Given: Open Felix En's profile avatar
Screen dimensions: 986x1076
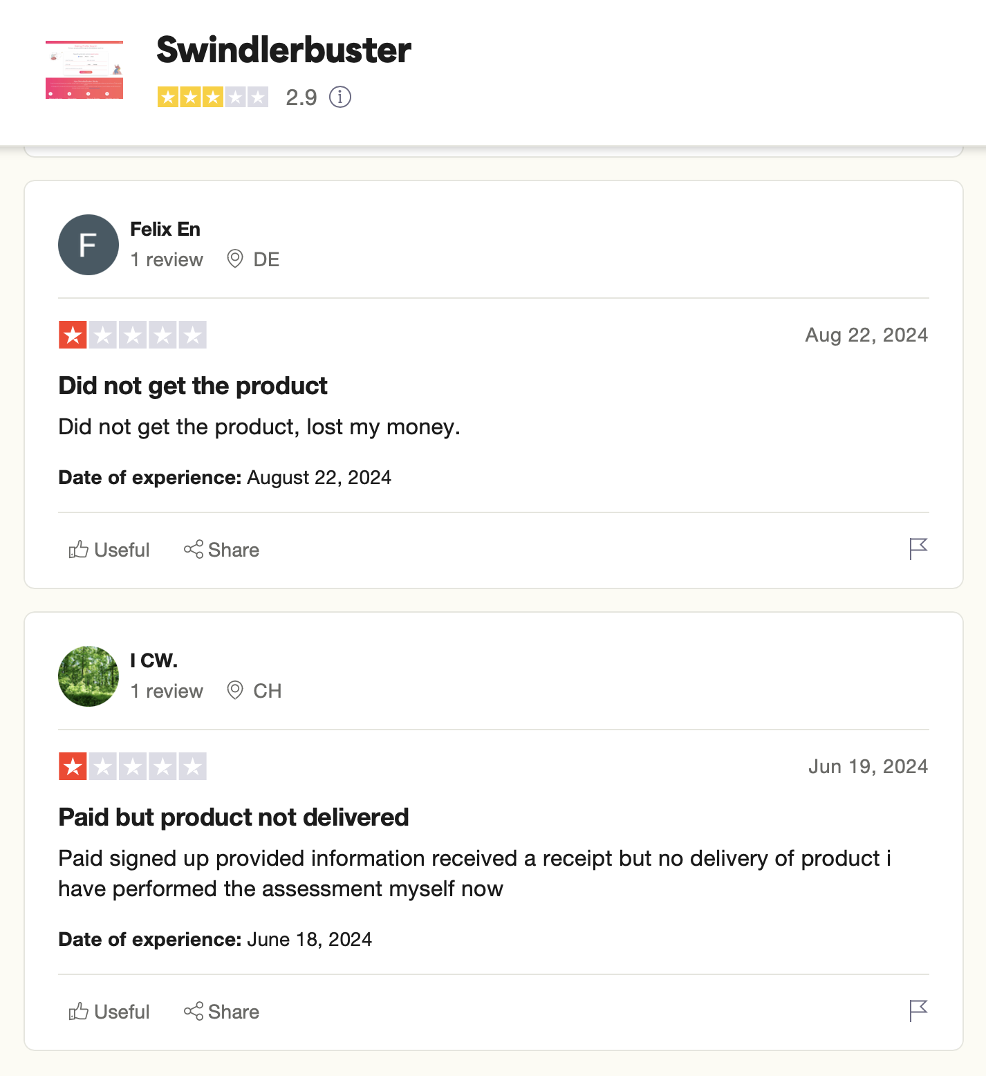Looking at the screenshot, I should pyautogui.click(x=88, y=245).
